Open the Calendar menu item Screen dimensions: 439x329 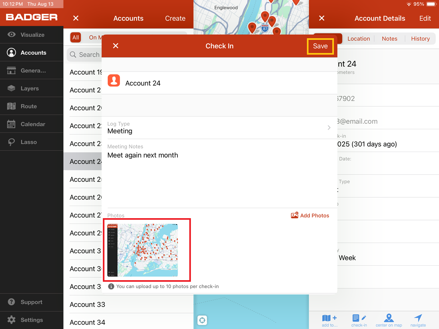(x=32, y=124)
